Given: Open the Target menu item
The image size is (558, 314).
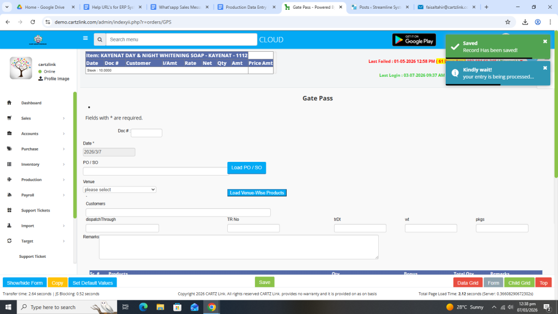Looking at the screenshot, I should tap(27, 241).
